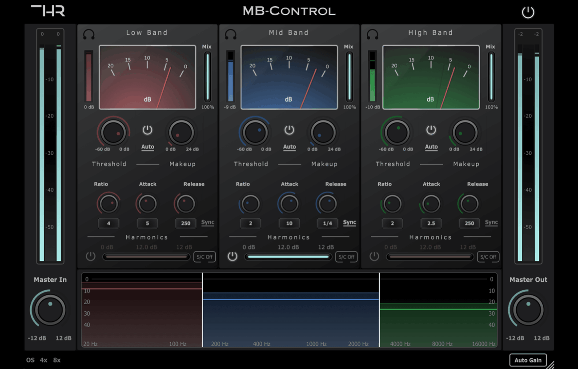Toggle the main plugin power button
The image size is (578, 369).
click(x=528, y=12)
